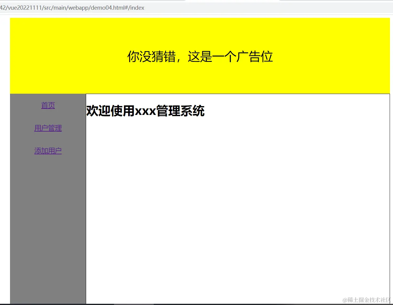This screenshot has height=305, width=393.
Task: Navigate home via the 首页 menu item
Action: 48,105
